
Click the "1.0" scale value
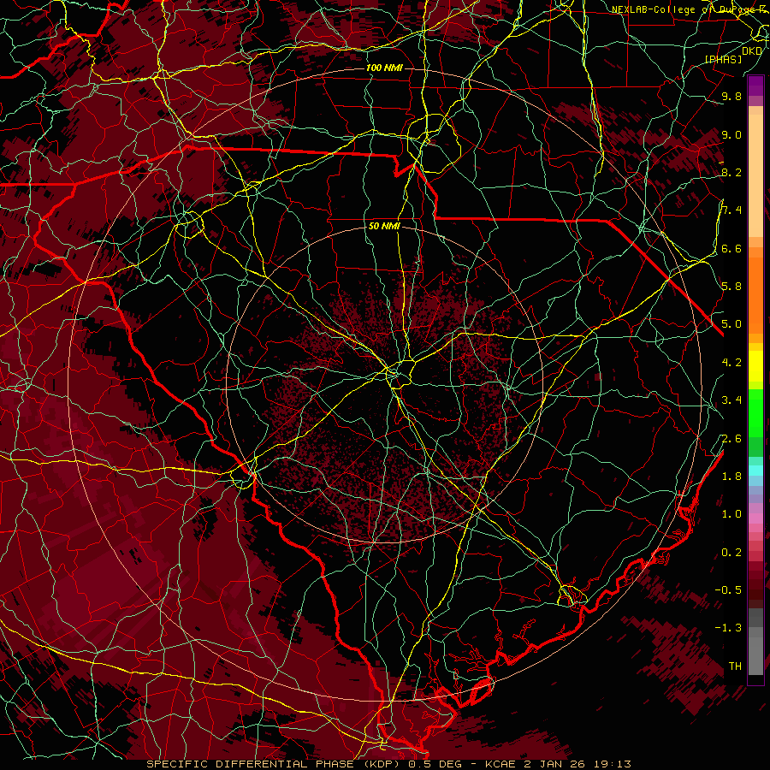pos(731,513)
